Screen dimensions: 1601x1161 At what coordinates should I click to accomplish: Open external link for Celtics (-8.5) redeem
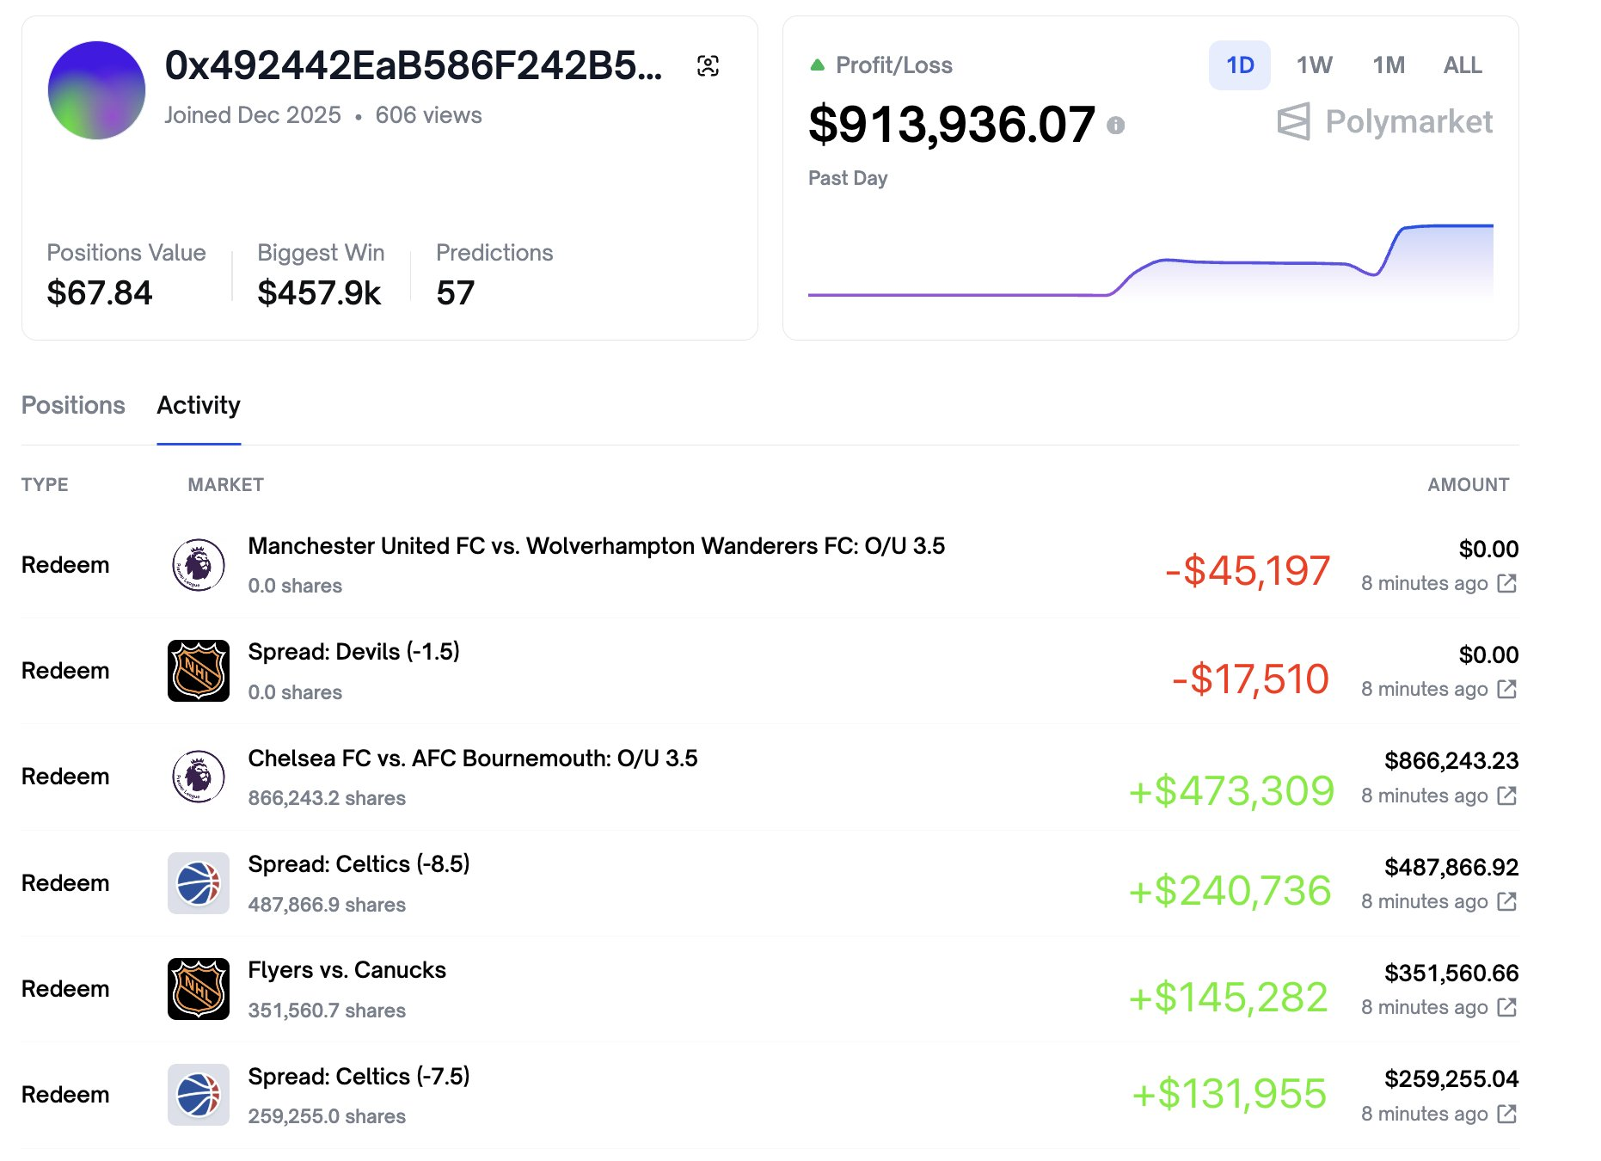point(1506,901)
